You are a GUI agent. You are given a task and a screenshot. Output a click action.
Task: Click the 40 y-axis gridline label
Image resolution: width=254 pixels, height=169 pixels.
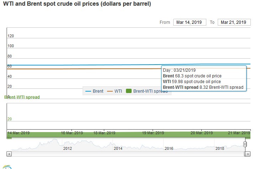click(10, 76)
